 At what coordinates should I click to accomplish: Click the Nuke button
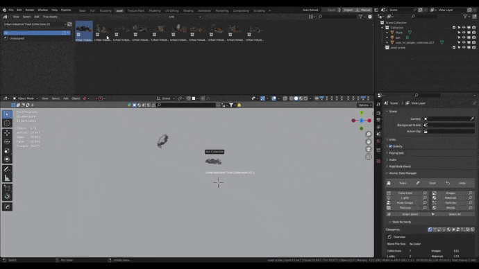(403, 183)
